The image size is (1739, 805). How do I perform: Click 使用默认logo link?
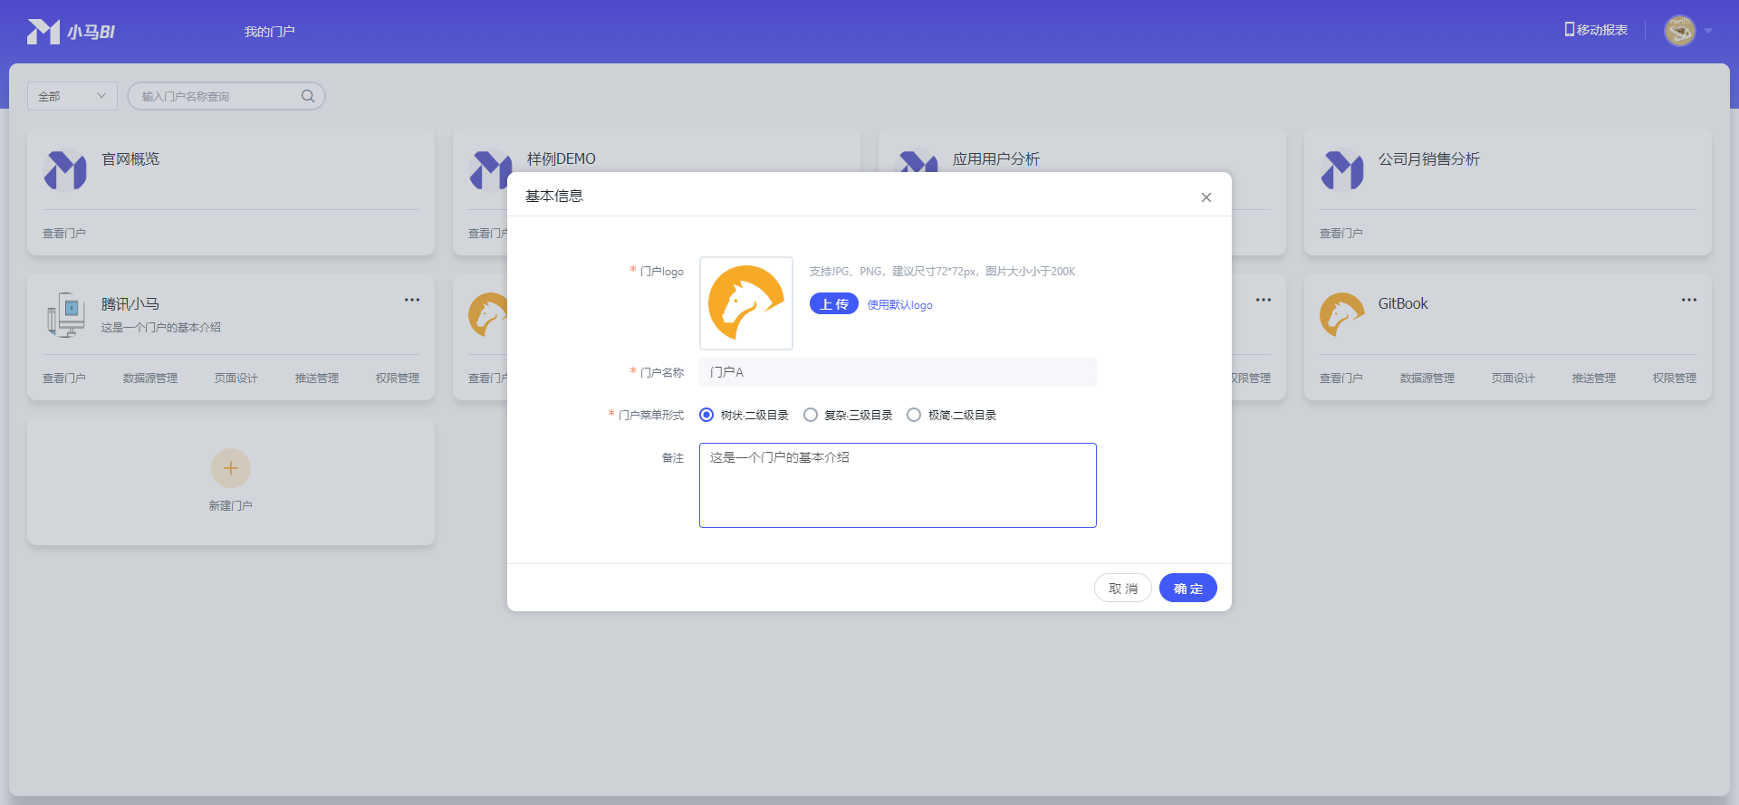pos(899,305)
